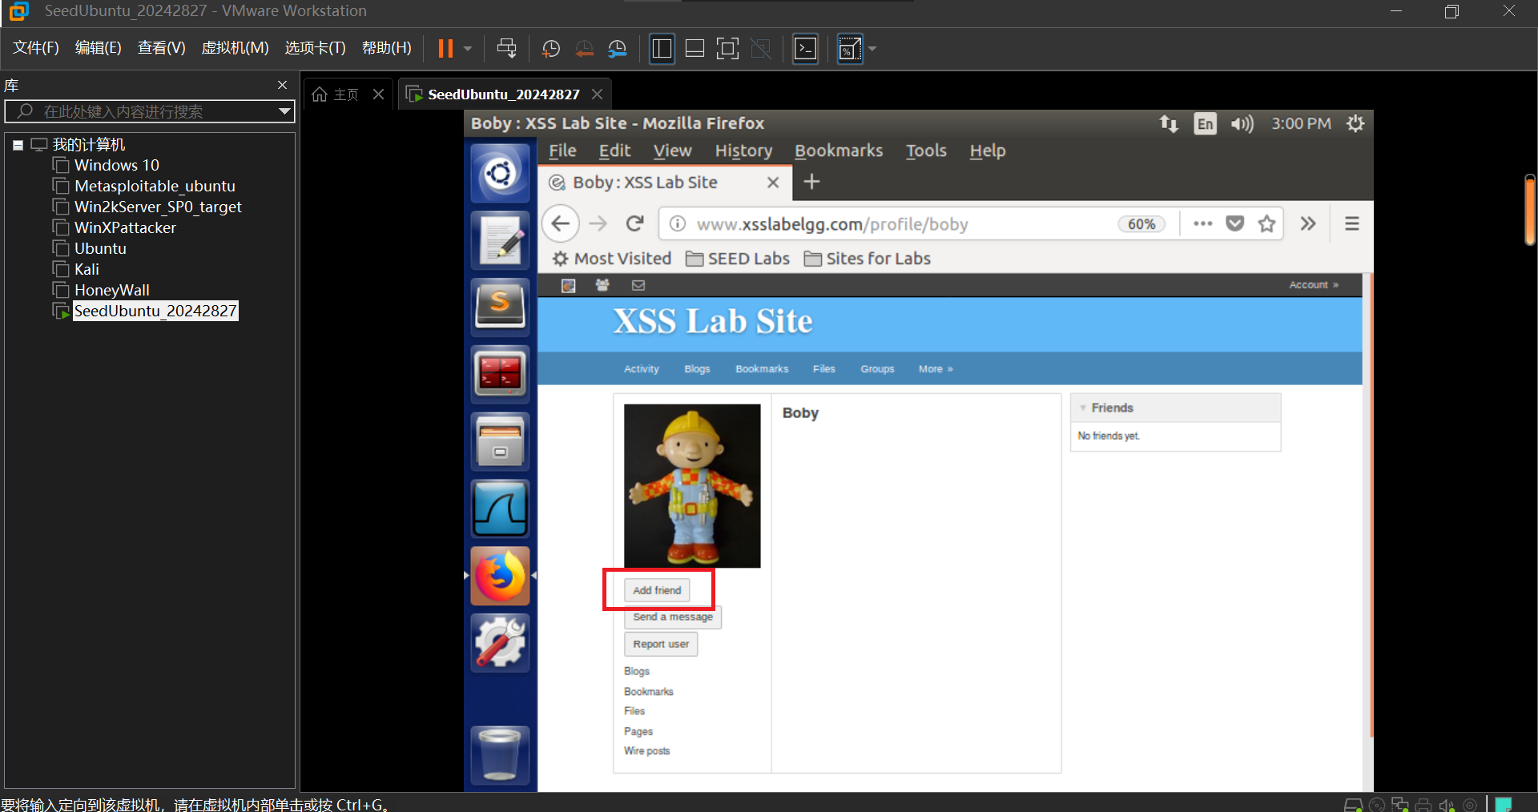This screenshot has width=1538, height=812.
Task: Open the 虚拟机(M) menu
Action: pyautogui.click(x=235, y=48)
